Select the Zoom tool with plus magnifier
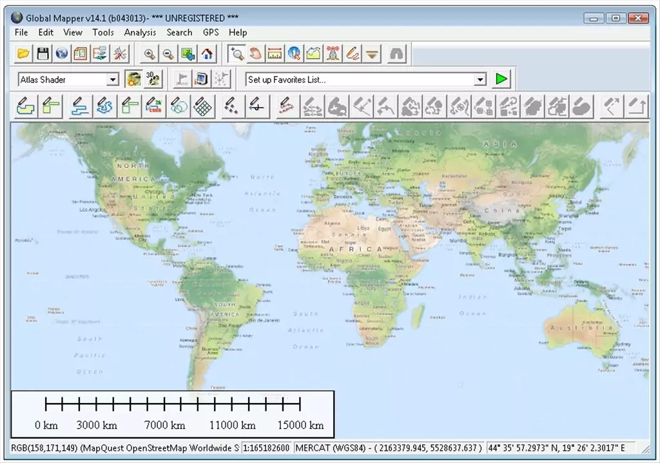 click(x=237, y=54)
